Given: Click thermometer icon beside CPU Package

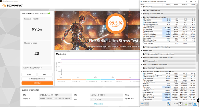Looking at the screenshot, I should point(143,19).
